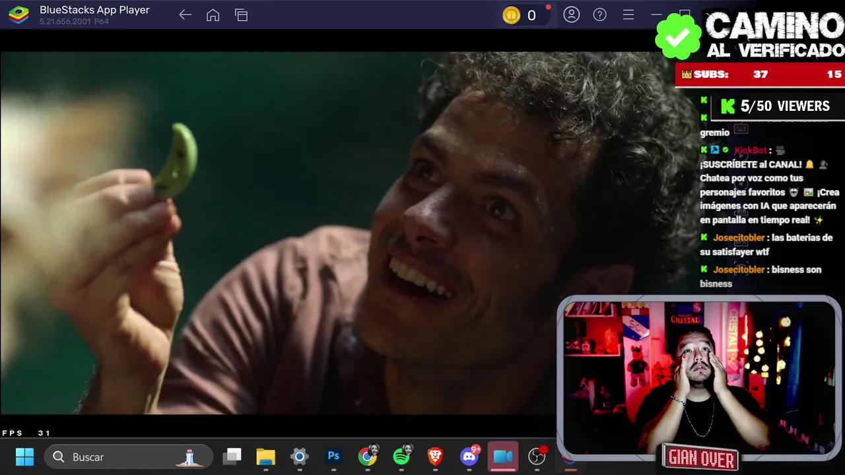Minimize the BlueStacks window
The image size is (845, 475).
point(656,15)
